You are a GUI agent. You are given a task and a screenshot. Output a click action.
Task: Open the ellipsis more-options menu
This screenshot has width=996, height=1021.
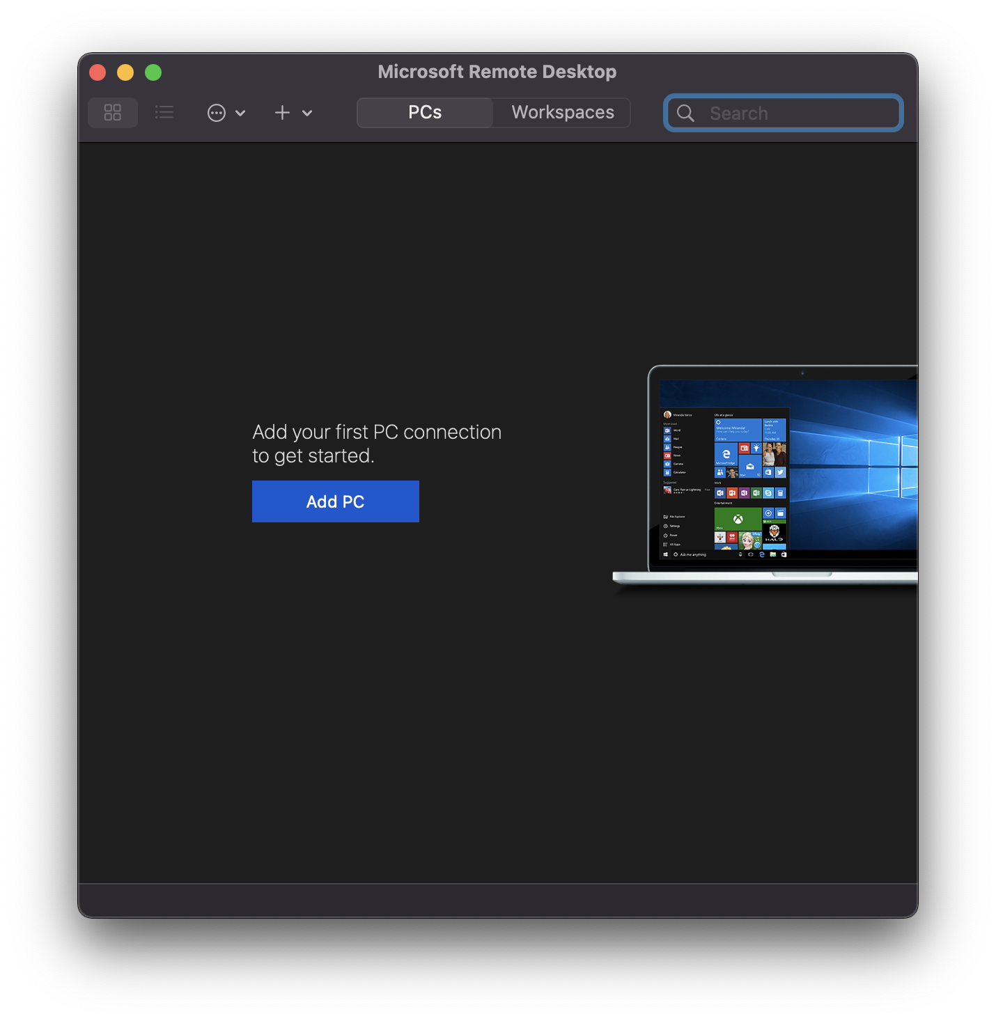[x=217, y=112]
